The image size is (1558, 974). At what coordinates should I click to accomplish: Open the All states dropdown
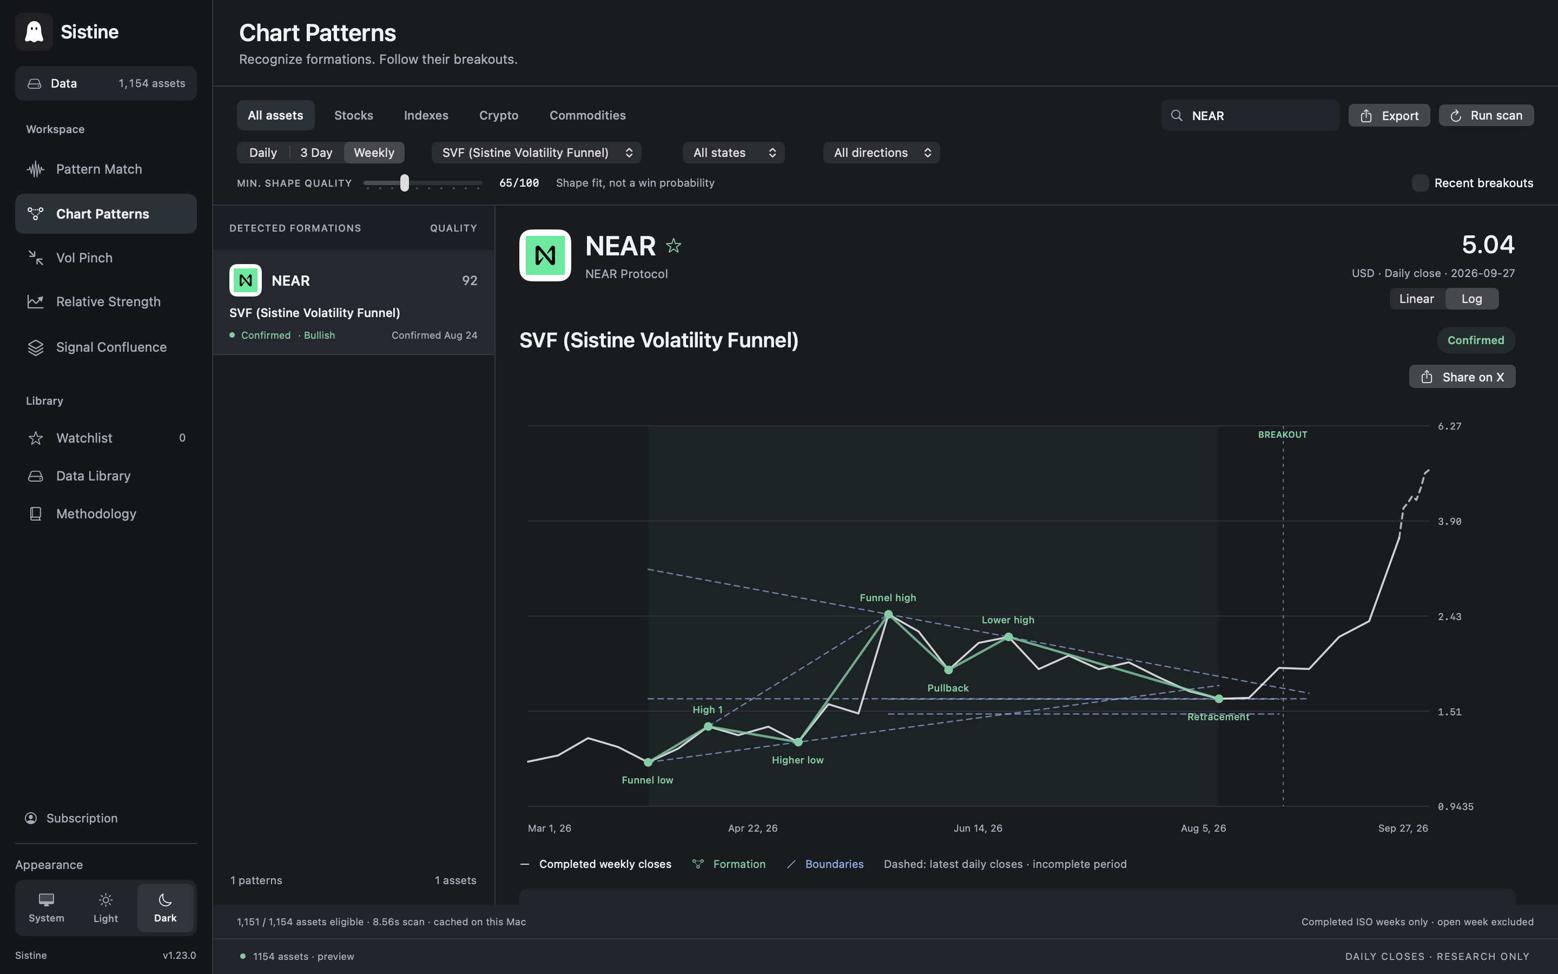click(734, 153)
